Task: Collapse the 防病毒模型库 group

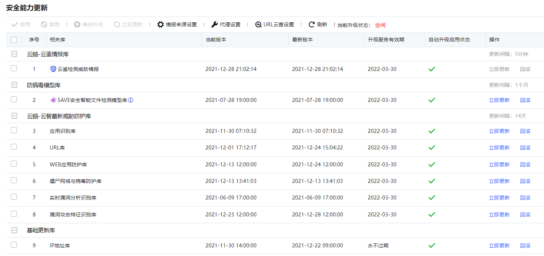Action: pos(14,85)
